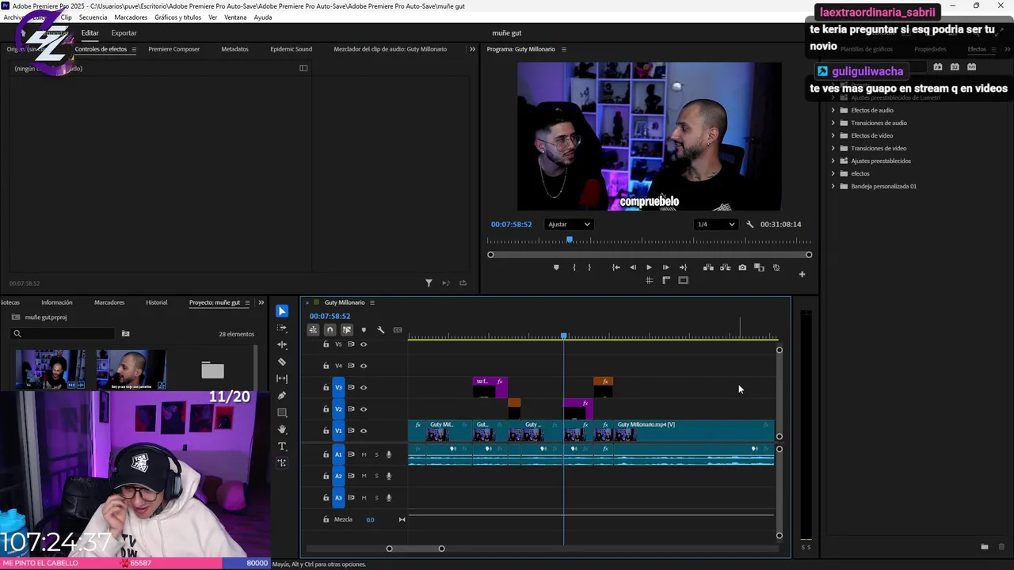The image size is (1014, 570).
Task: Step back one frame
Action: pyautogui.click(x=633, y=268)
